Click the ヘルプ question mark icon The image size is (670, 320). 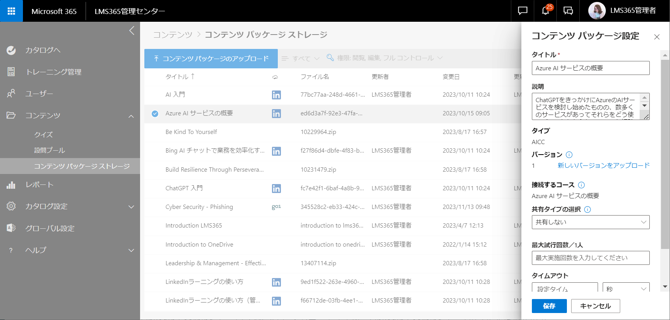tap(11, 250)
